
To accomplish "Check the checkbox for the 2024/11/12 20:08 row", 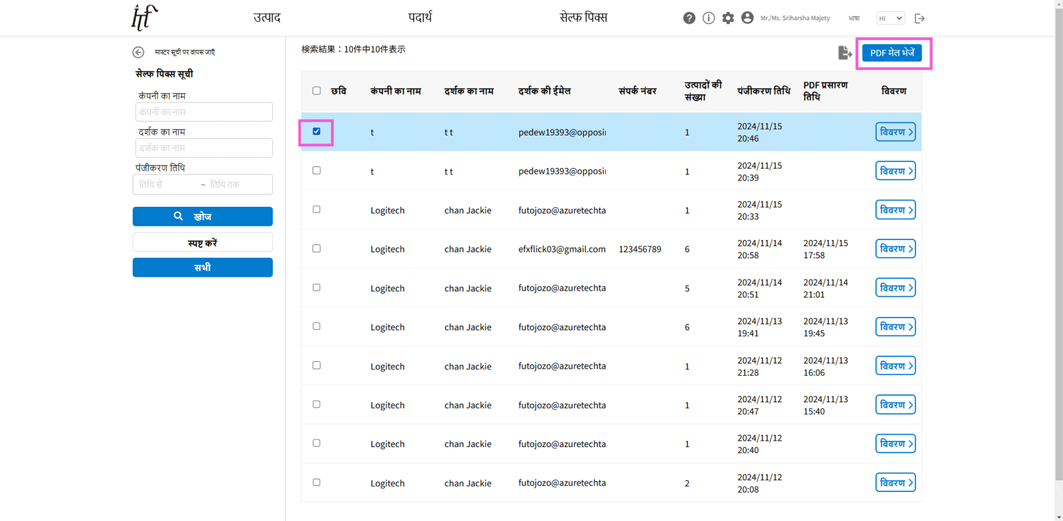I will click(x=316, y=482).
